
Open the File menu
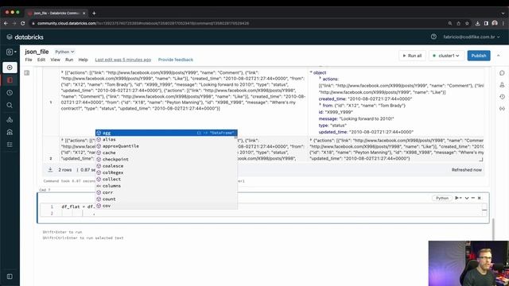[x=29, y=60]
